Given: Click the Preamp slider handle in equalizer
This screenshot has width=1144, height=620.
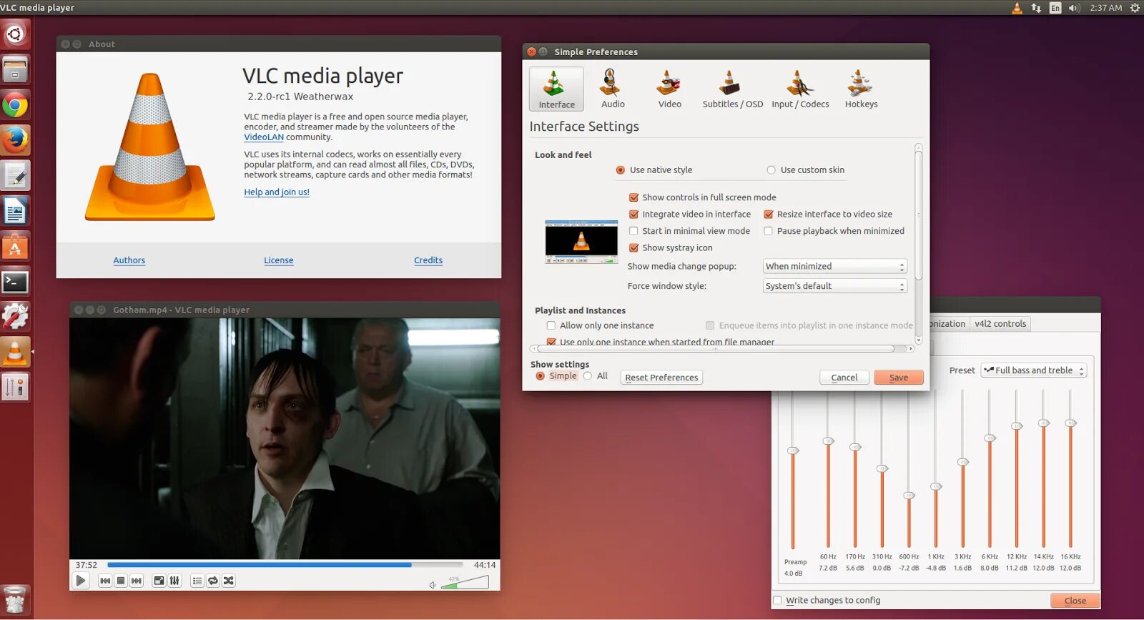Looking at the screenshot, I should (793, 451).
